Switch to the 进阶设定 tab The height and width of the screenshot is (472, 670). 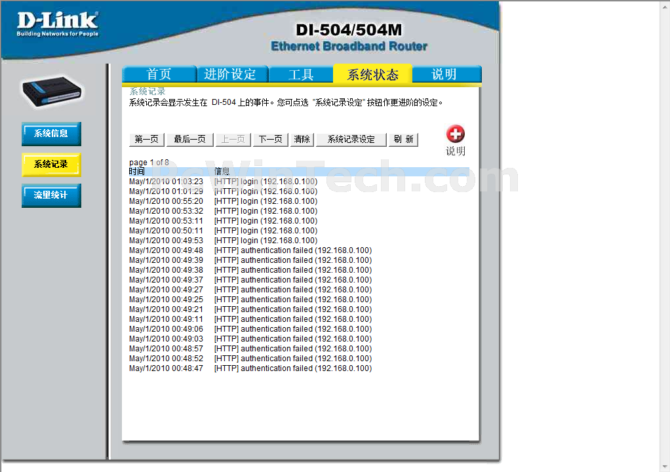click(x=232, y=74)
